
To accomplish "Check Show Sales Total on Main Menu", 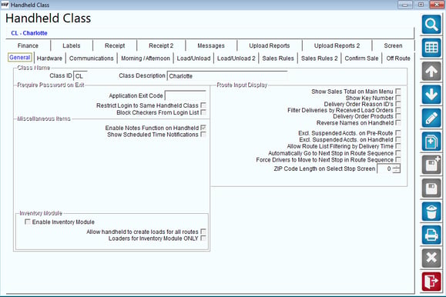I will click(x=398, y=92).
